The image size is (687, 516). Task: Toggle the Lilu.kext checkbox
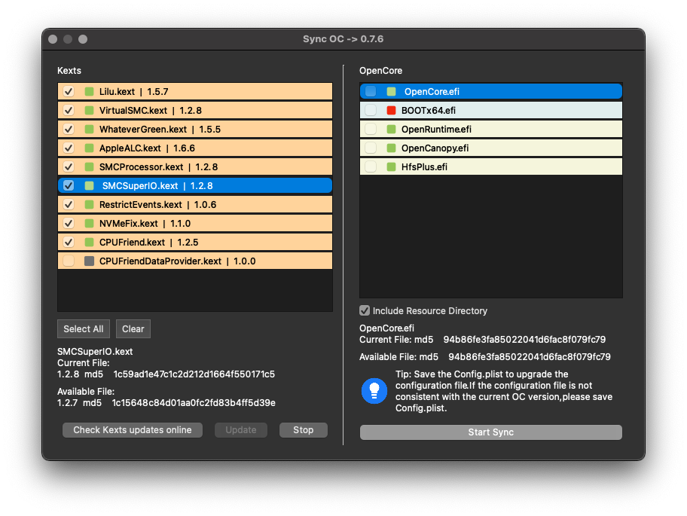(x=69, y=92)
